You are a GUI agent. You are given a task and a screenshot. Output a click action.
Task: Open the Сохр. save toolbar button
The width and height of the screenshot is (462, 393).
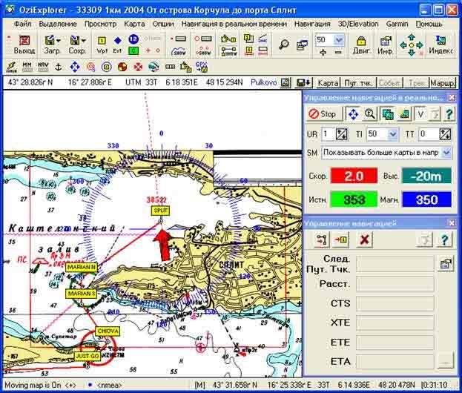(76, 44)
